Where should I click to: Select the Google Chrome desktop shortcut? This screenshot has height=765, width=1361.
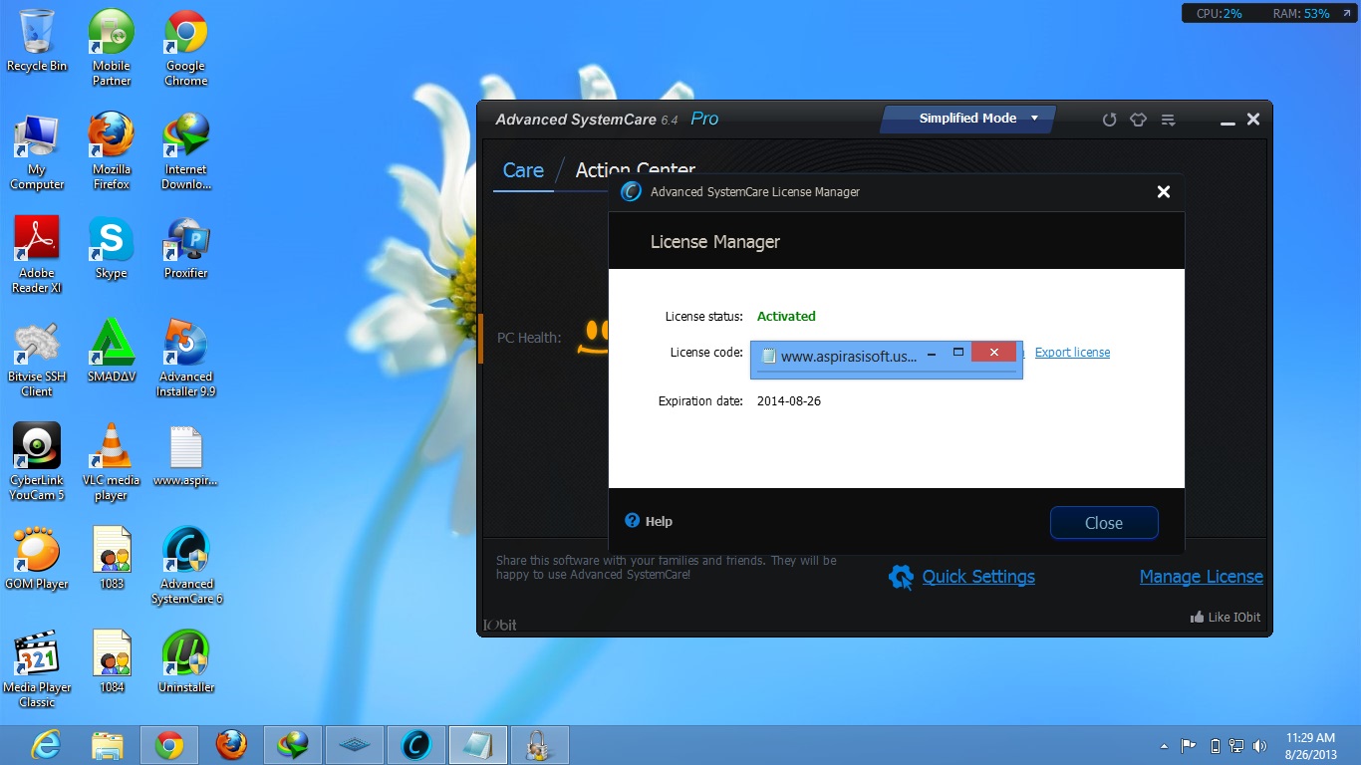185,48
